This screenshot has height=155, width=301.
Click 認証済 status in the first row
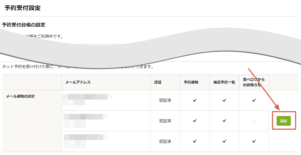[x=165, y=100]
